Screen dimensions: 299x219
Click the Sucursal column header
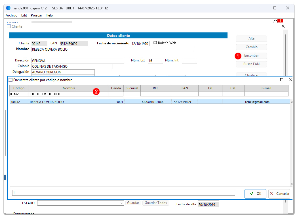[x=132, y=88]
